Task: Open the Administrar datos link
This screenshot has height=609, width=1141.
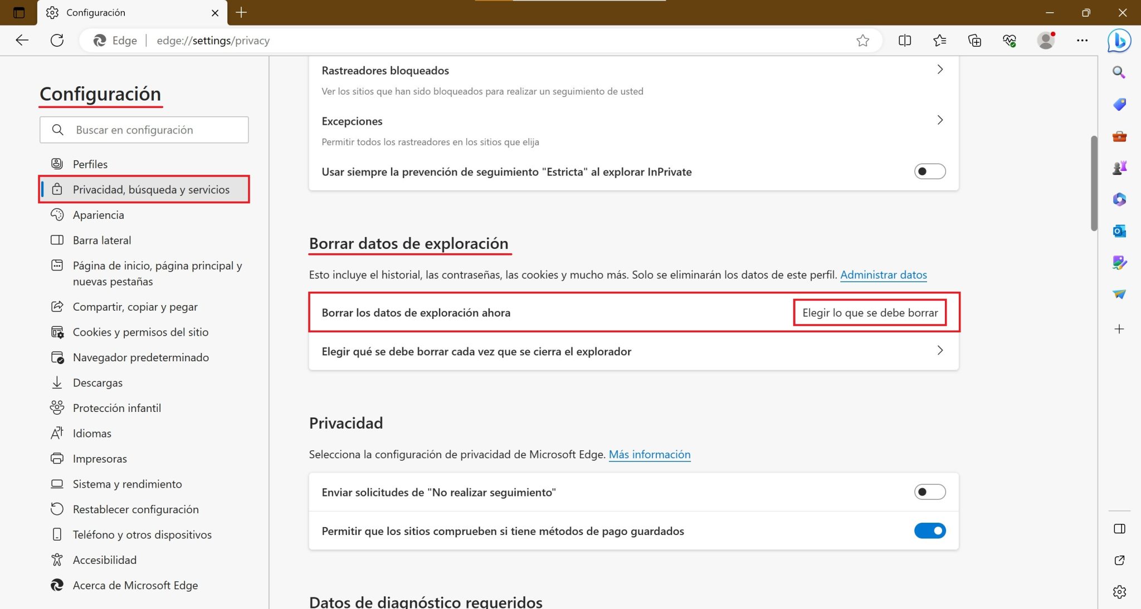Action: point(884,274)
